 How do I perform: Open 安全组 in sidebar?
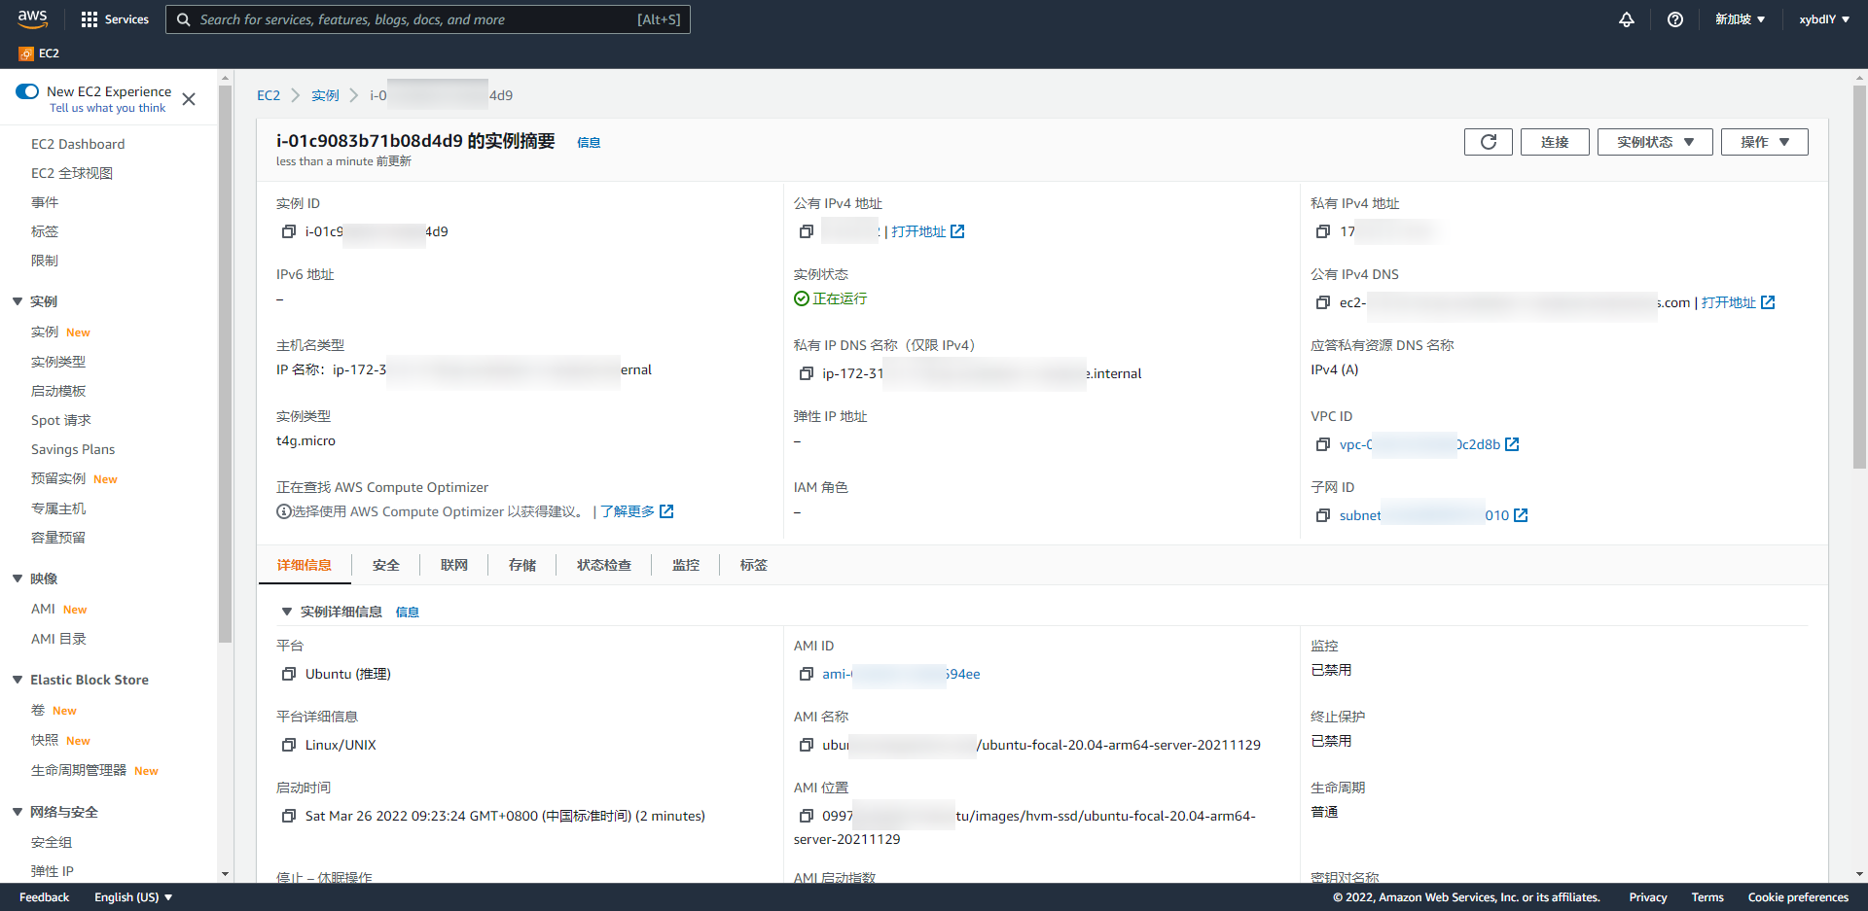pos(52,842)
